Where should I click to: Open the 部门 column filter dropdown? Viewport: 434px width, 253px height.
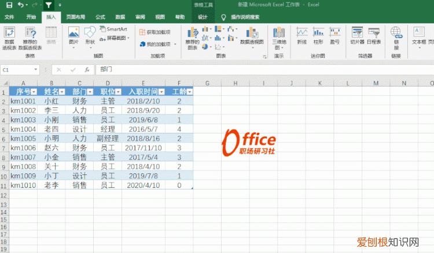90,92
